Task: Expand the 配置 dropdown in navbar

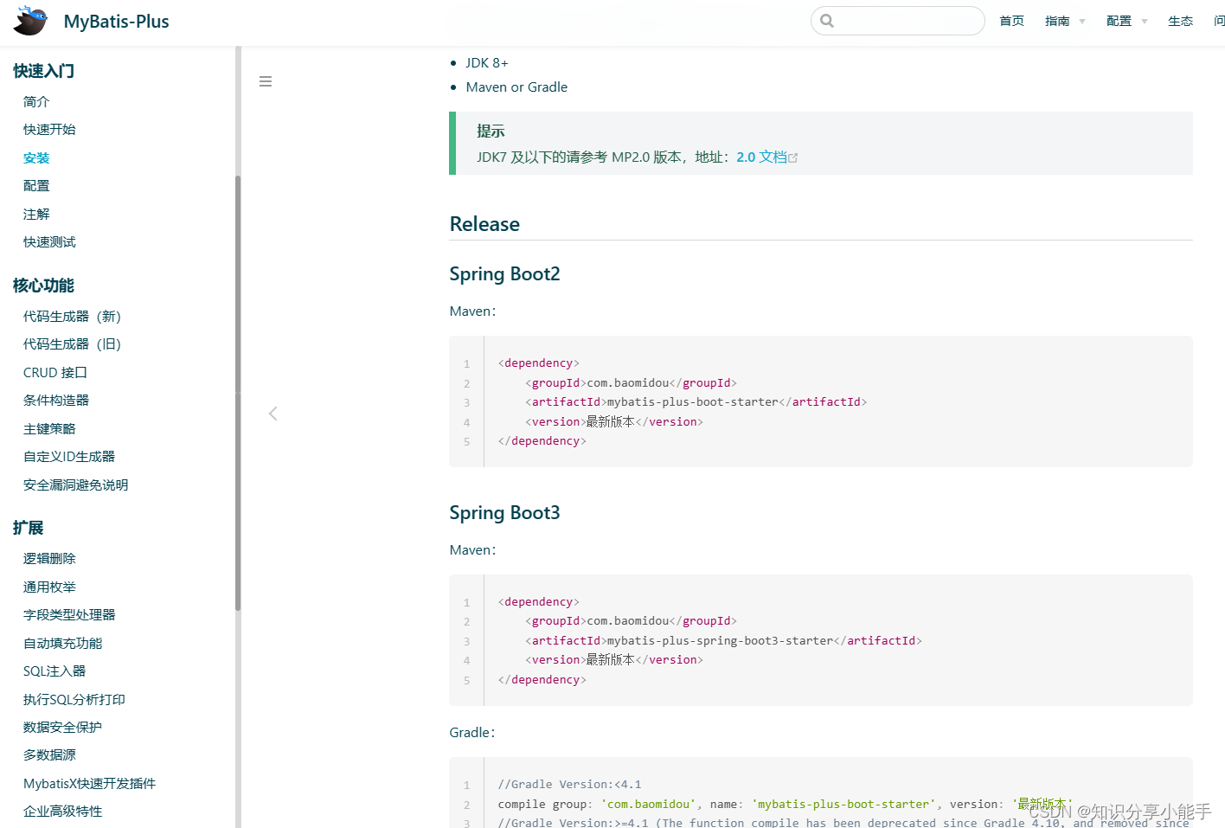Action: [1126, 21]
